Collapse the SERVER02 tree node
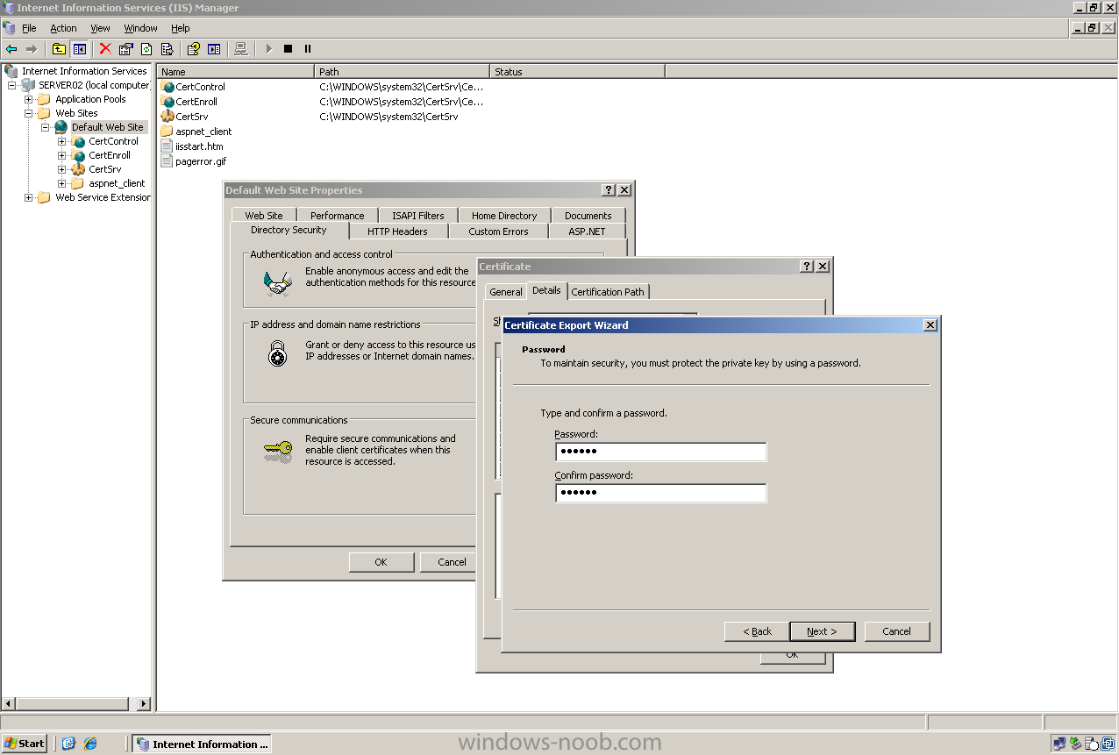1119x755 pixels. tap(12, 85)
